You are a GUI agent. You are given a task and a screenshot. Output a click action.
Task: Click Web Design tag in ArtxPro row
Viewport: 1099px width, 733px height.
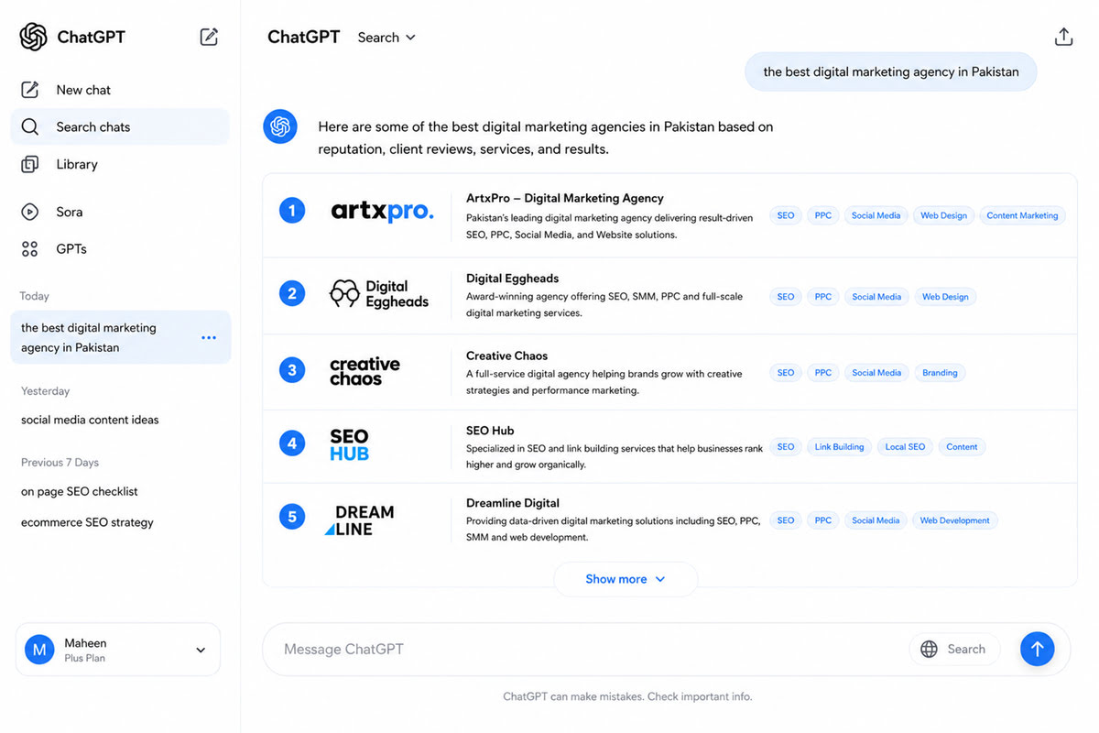point(943,216)
